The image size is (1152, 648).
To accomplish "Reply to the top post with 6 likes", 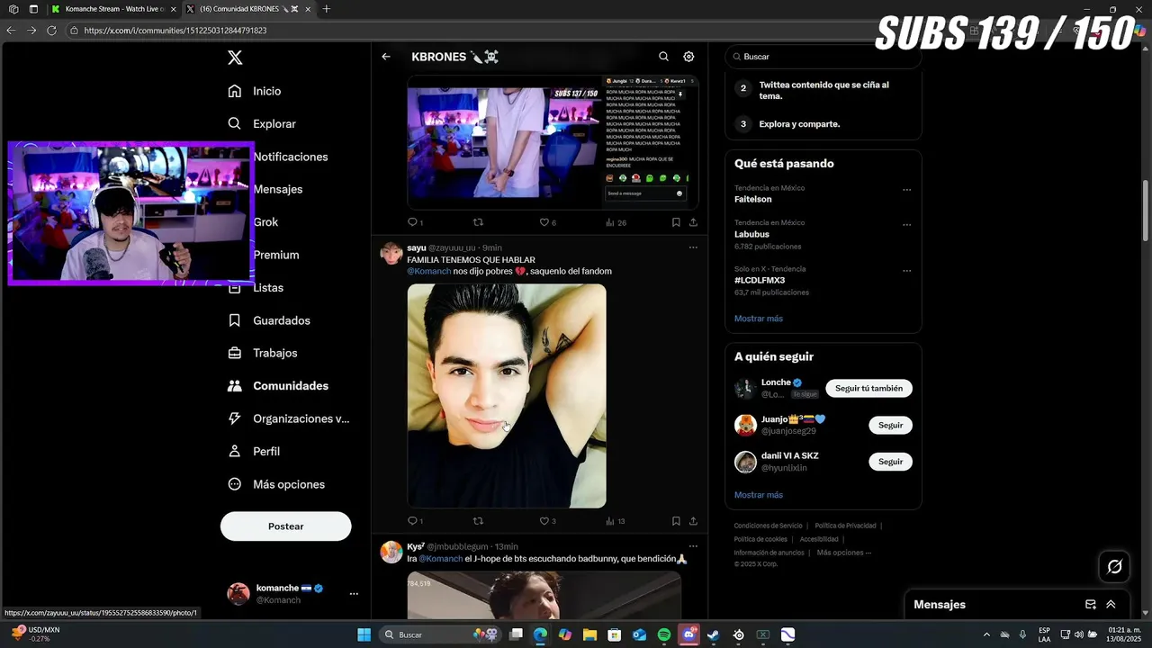I will (x=415, y=222).
